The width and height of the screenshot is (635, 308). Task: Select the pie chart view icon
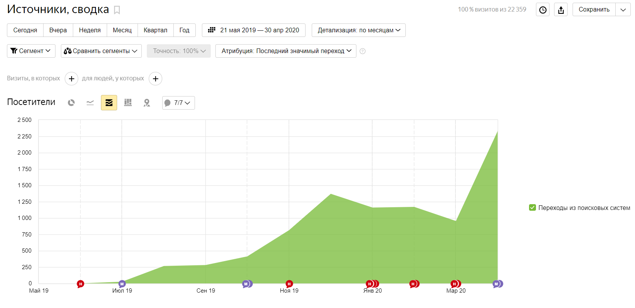tap(71, 103)
